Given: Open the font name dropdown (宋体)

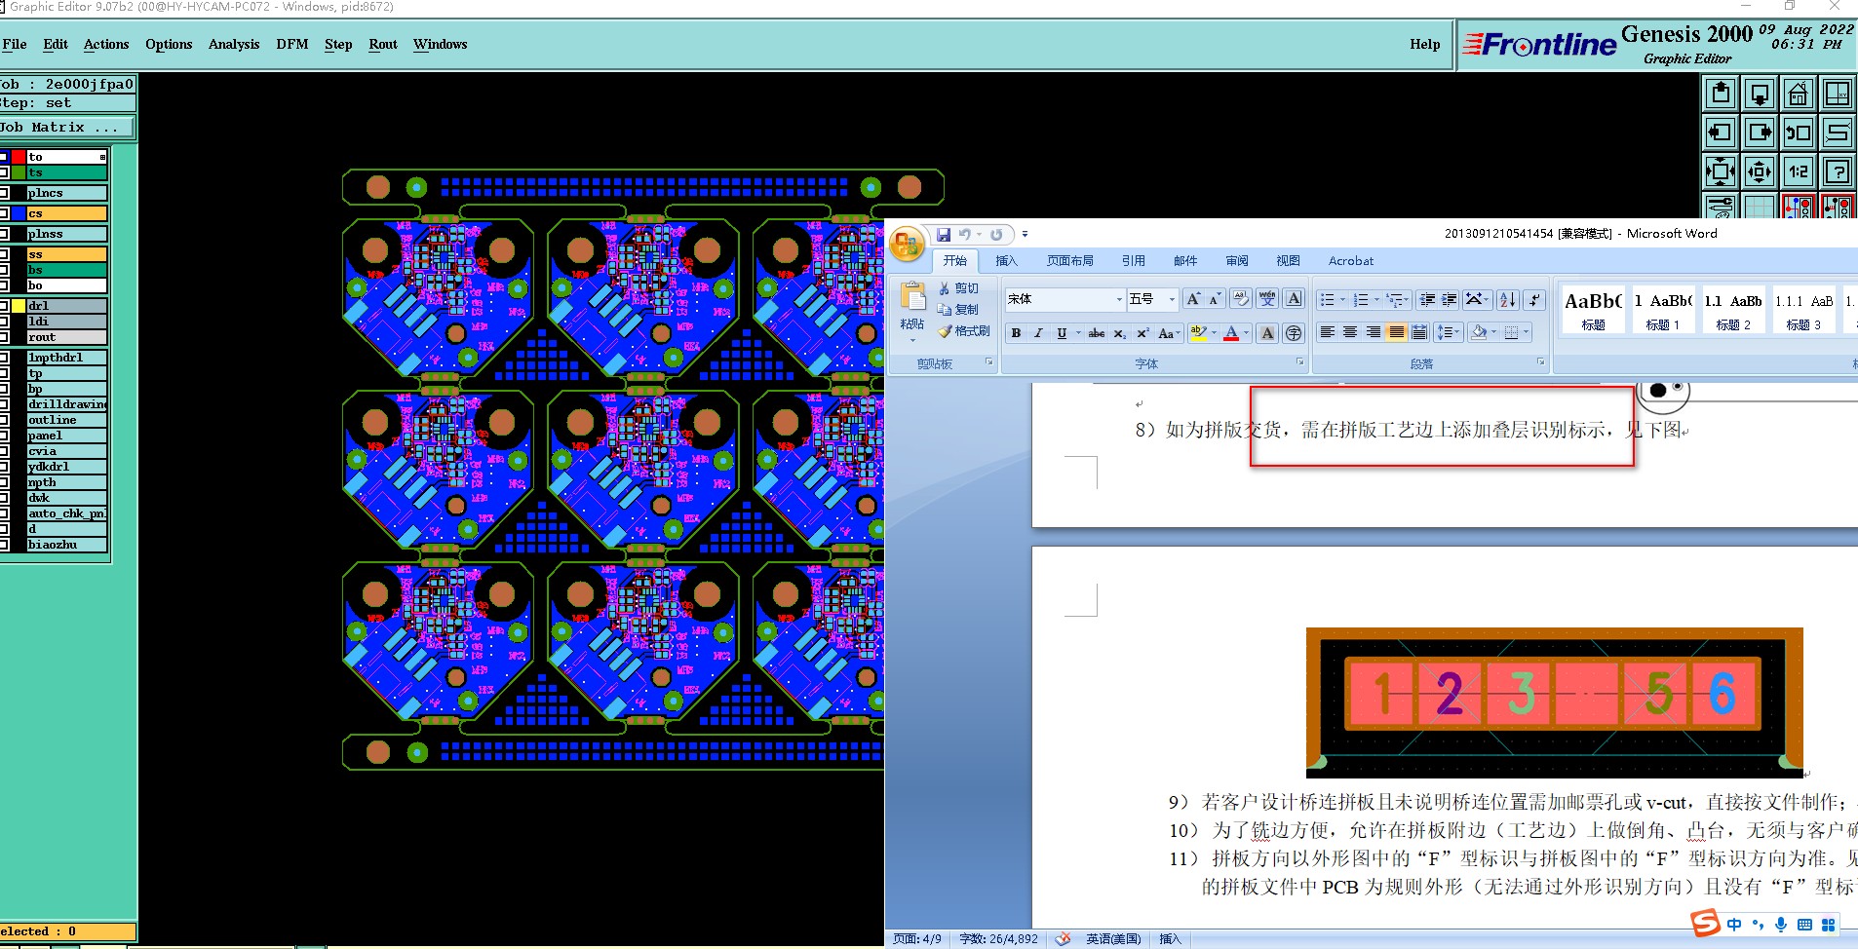Looking at the screenshot, I should (1119, 299).
